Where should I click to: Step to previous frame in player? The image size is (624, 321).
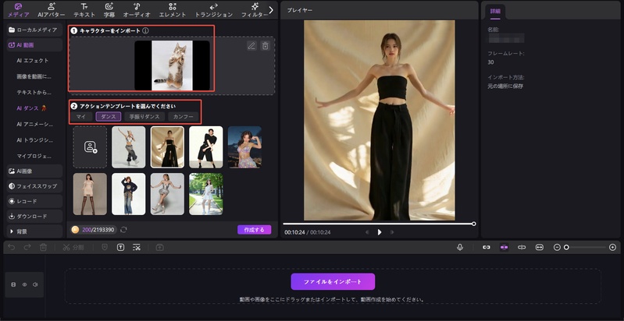(367, 232)
